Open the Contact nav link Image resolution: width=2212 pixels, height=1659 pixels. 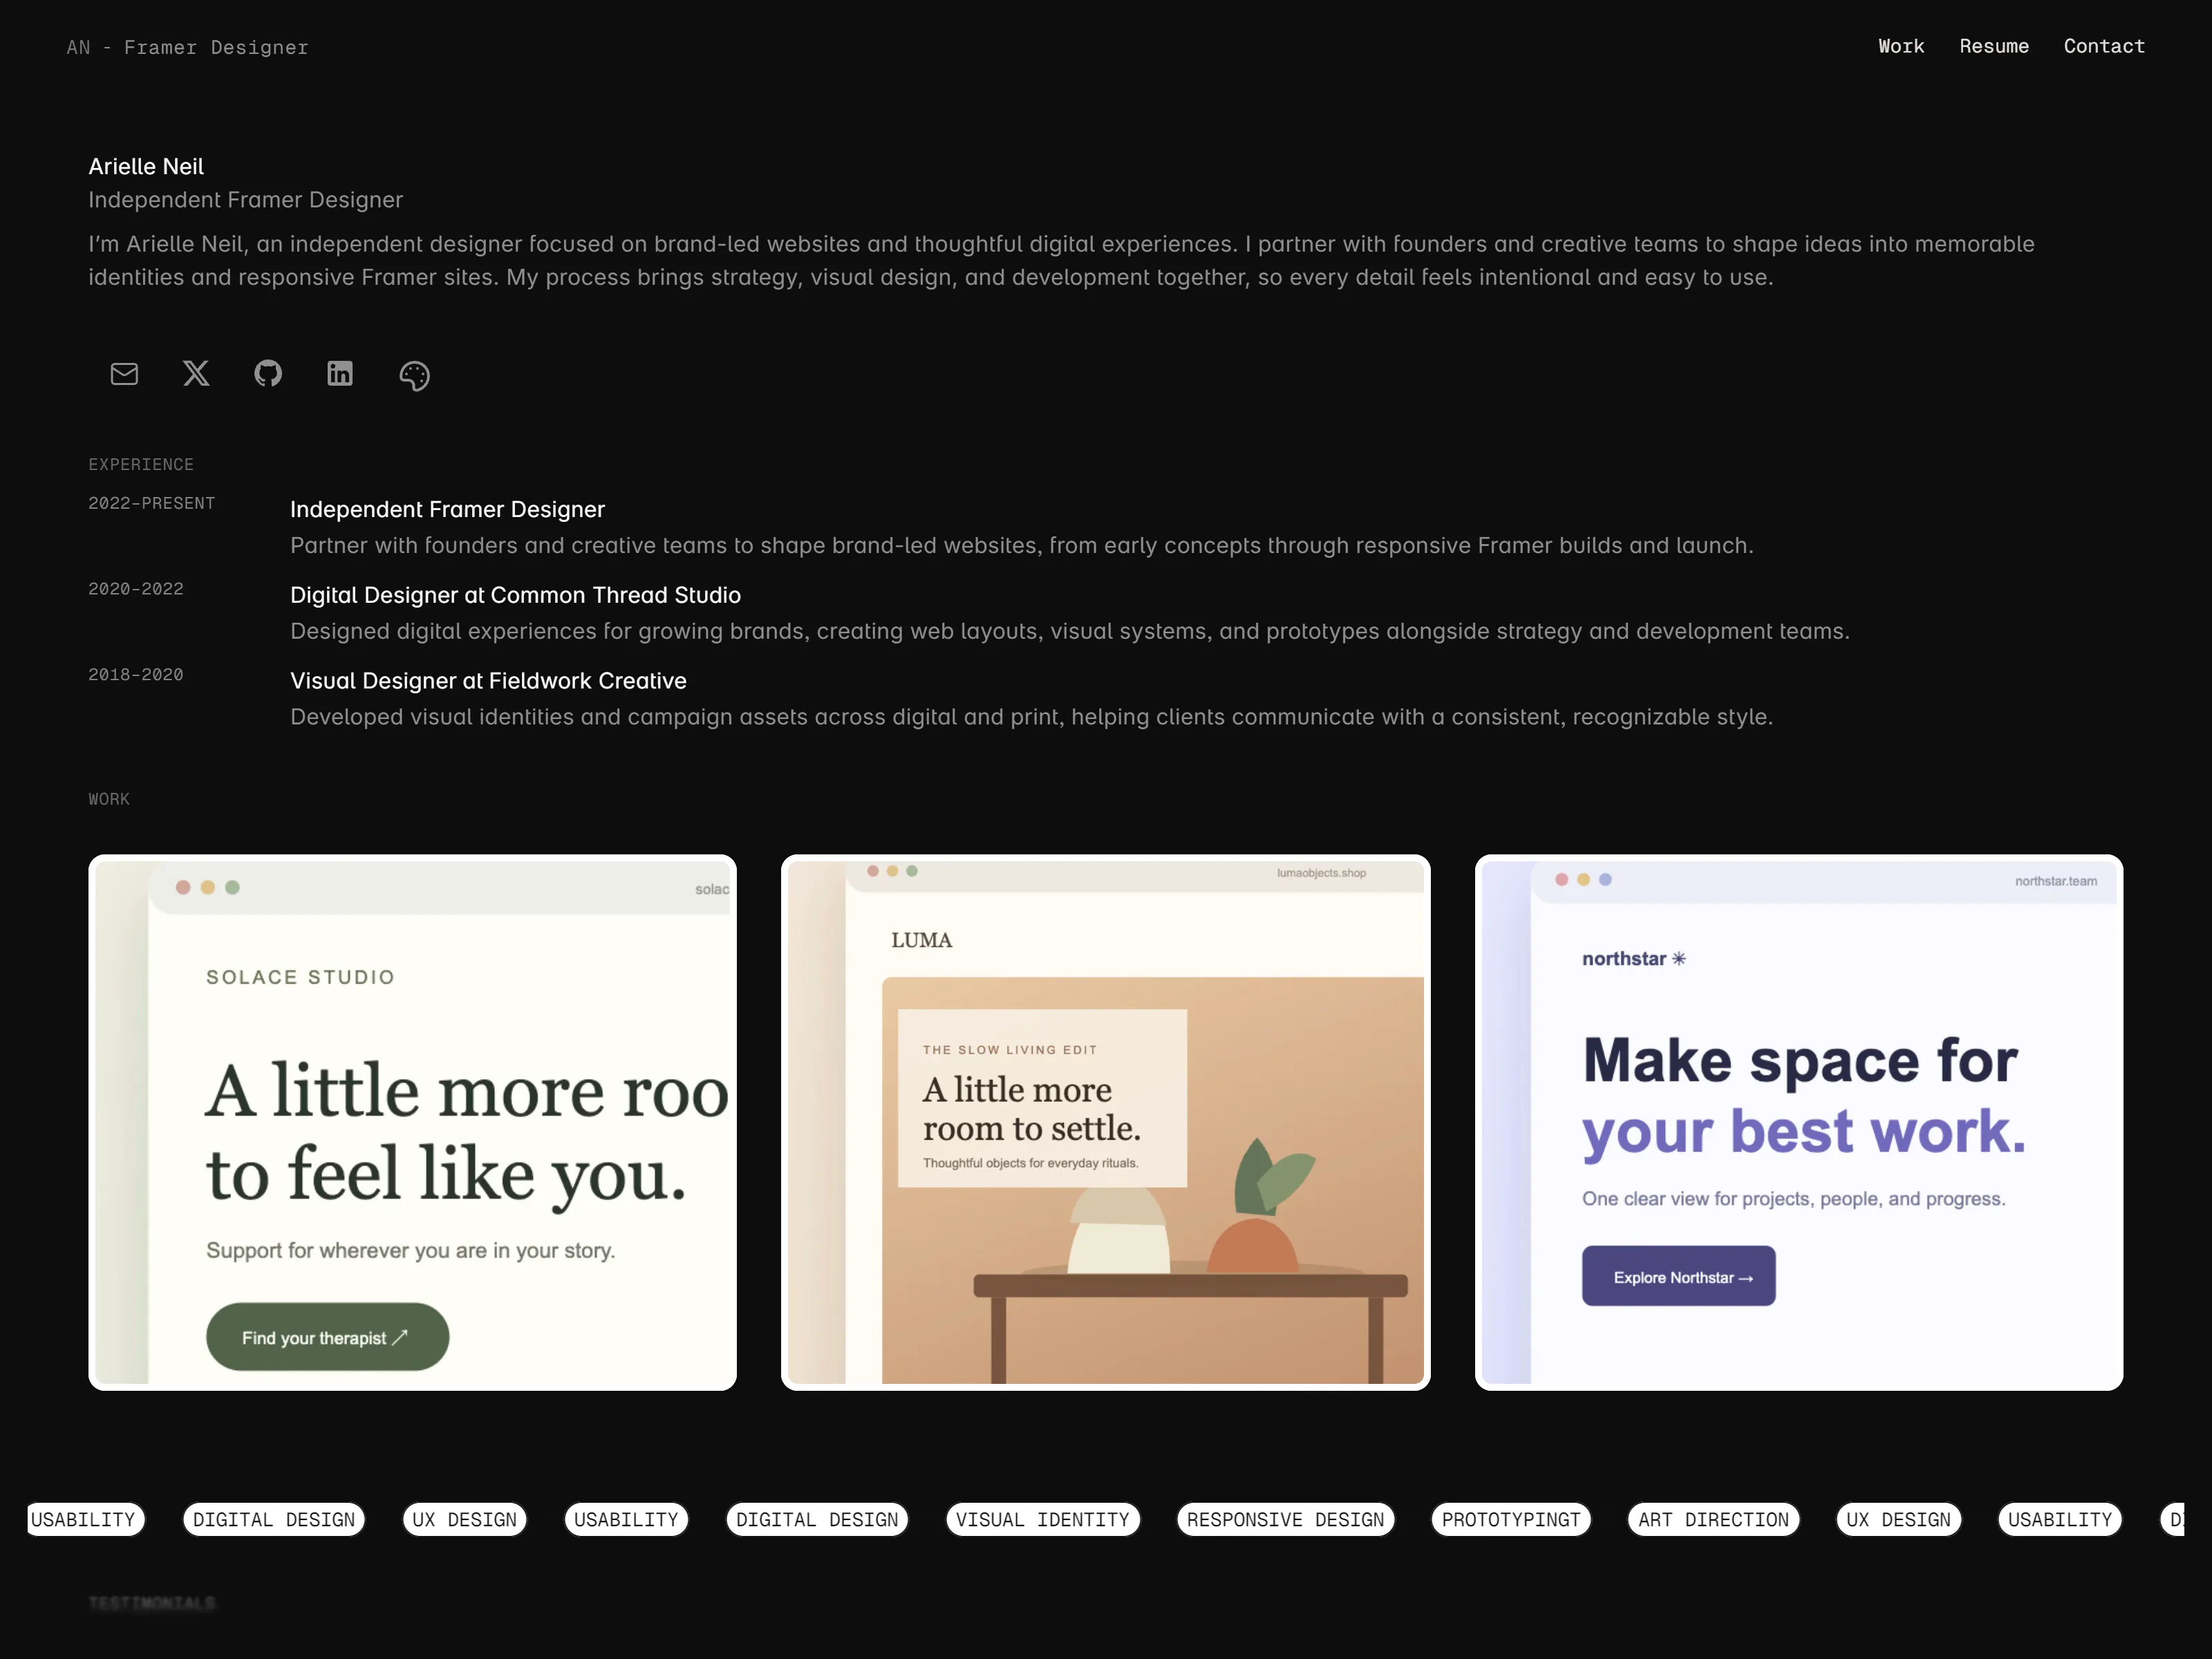pos(2104,46)
